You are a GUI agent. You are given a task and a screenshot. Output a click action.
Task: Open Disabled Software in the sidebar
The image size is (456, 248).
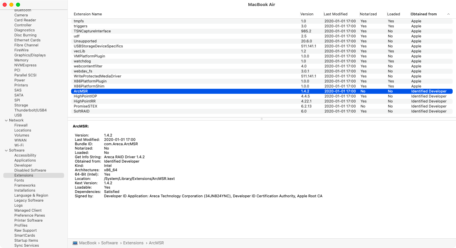coord(30,170)
